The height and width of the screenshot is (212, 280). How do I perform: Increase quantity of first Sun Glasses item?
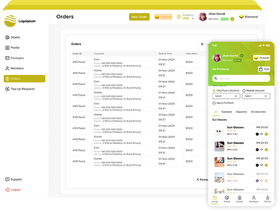(266, 134)
